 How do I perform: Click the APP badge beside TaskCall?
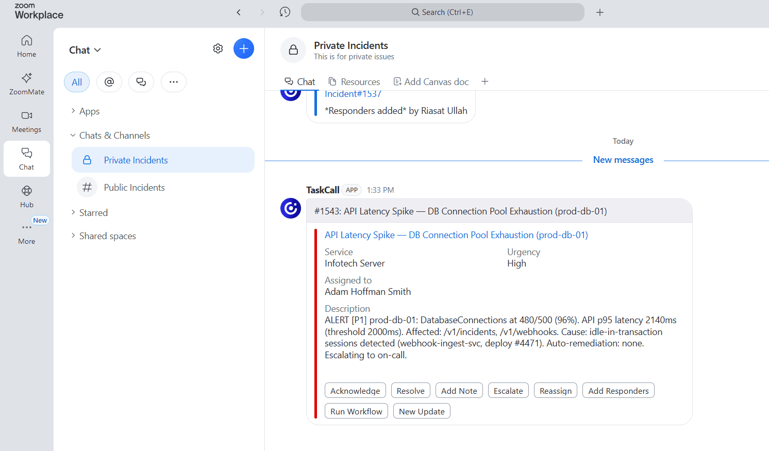tap(352, 190)
